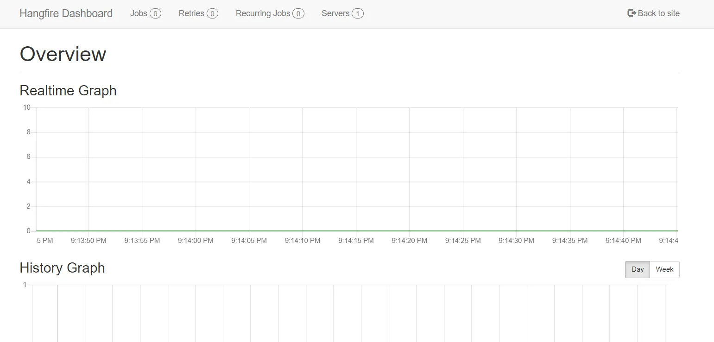Image resolution: width=714 pixels, height=342 pixels.
Task: Click the realtime graph y-axis value 8
Action: pos(29,132)
